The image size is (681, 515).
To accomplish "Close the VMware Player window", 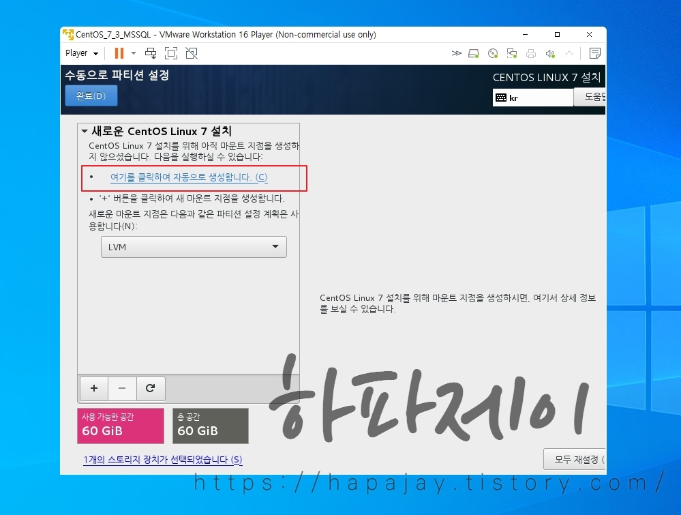I will 590,34.
